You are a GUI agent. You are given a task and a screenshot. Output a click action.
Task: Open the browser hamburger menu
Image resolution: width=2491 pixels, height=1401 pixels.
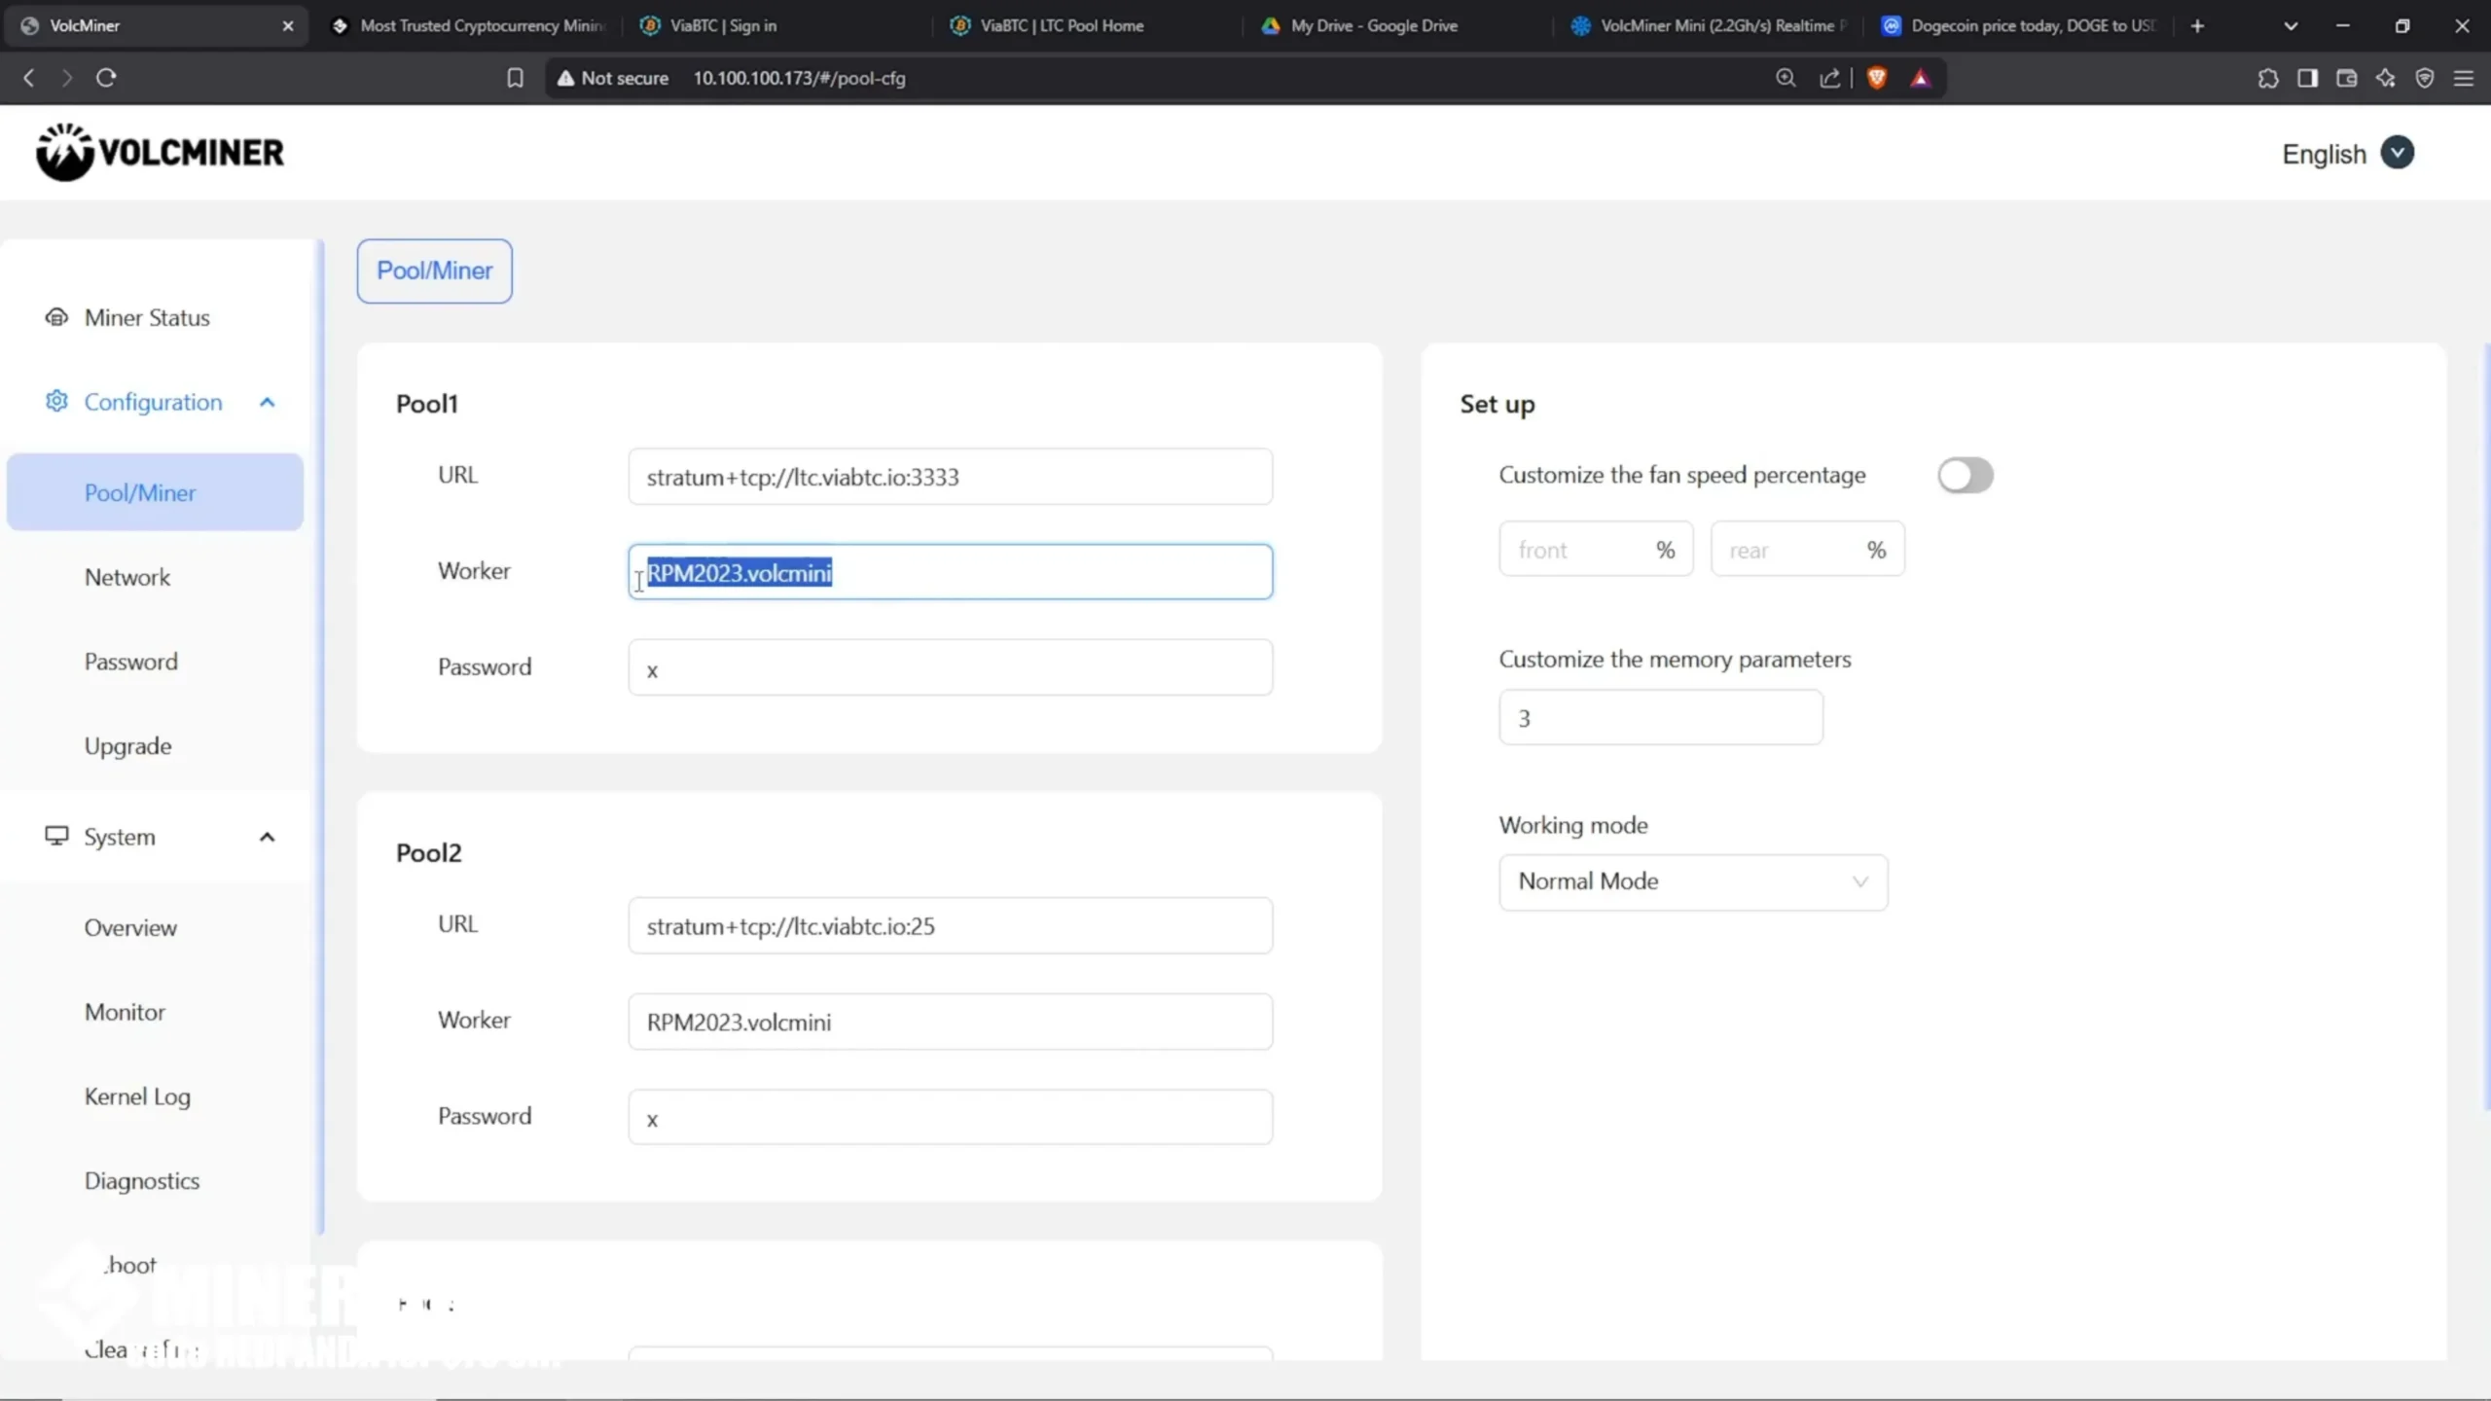tap(2464, 78)
